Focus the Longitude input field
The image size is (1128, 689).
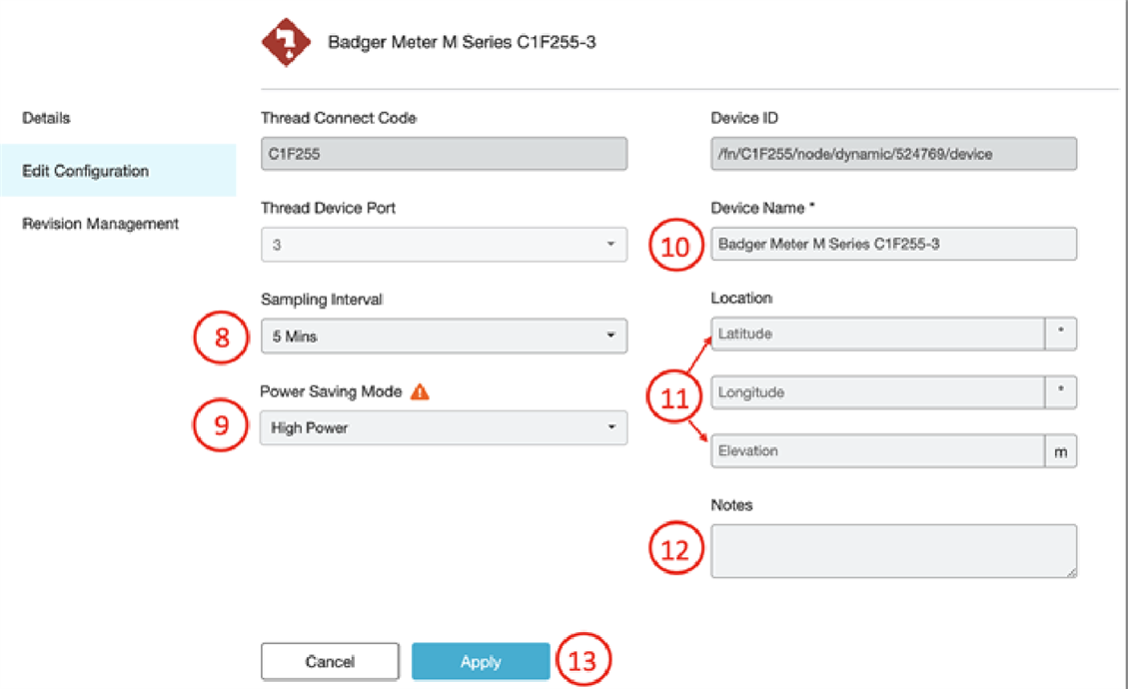tap(877, 392)
